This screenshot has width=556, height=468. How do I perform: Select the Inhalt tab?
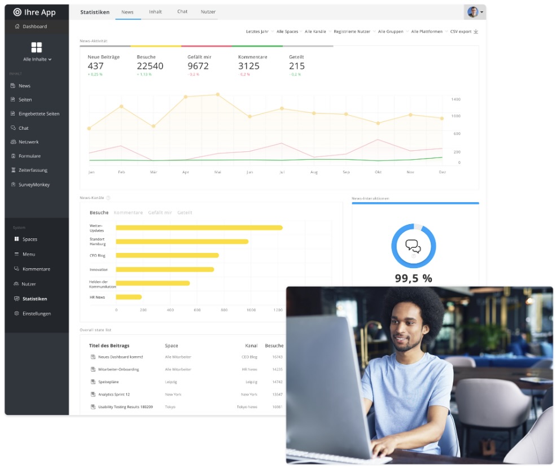155,11
